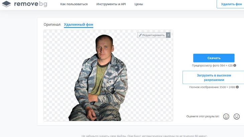Rate the result with sad face
This screenshot has width=244, height=137.
point(237,117)
